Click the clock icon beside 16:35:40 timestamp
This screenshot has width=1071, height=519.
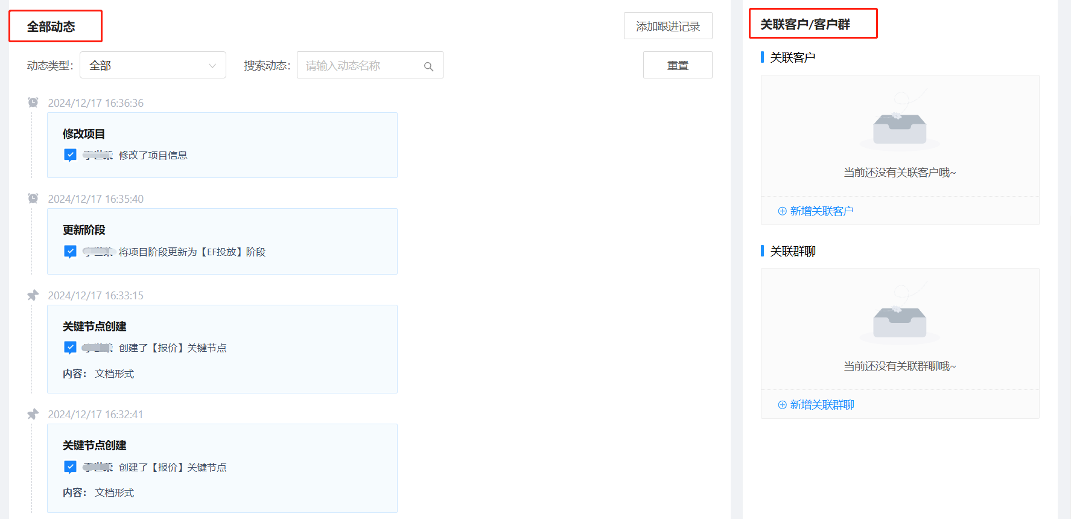tap(33, 199)
